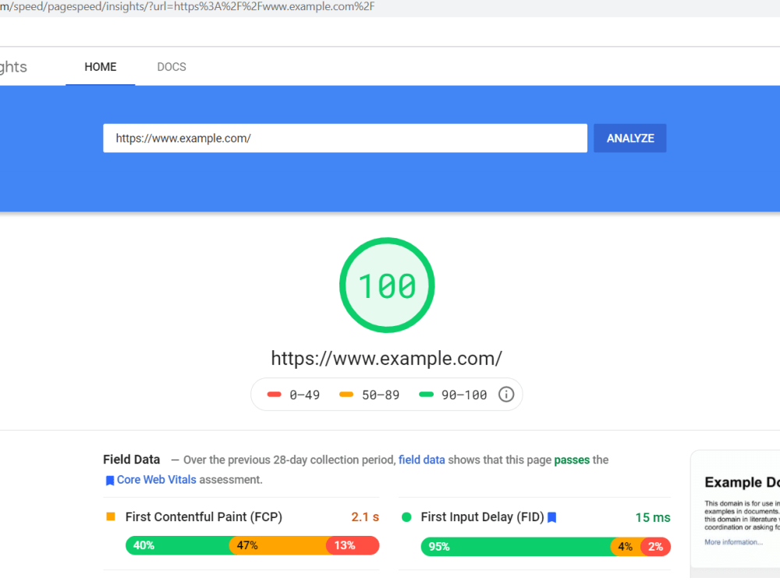Click the browser address bar URL
Viewport: 780px width, 585px height.
coord(187,6)
